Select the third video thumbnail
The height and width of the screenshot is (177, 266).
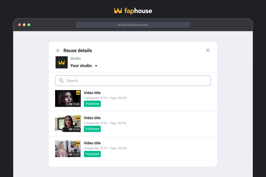[x=68, y=149]
